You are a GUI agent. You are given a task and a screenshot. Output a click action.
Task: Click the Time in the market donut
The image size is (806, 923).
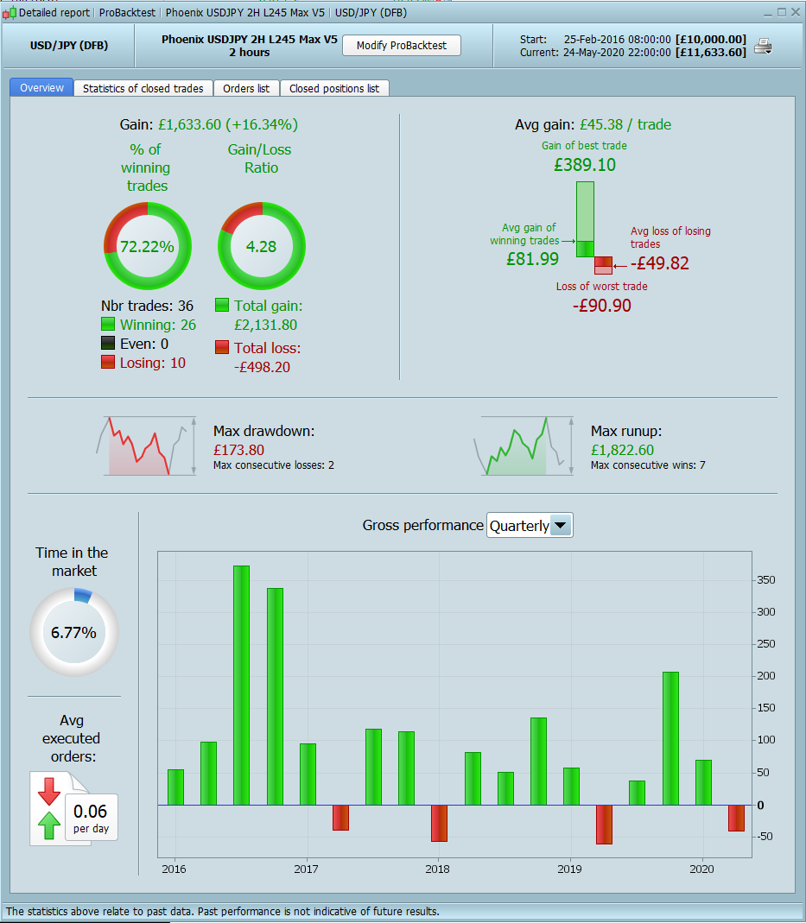(x=74, y=632)
